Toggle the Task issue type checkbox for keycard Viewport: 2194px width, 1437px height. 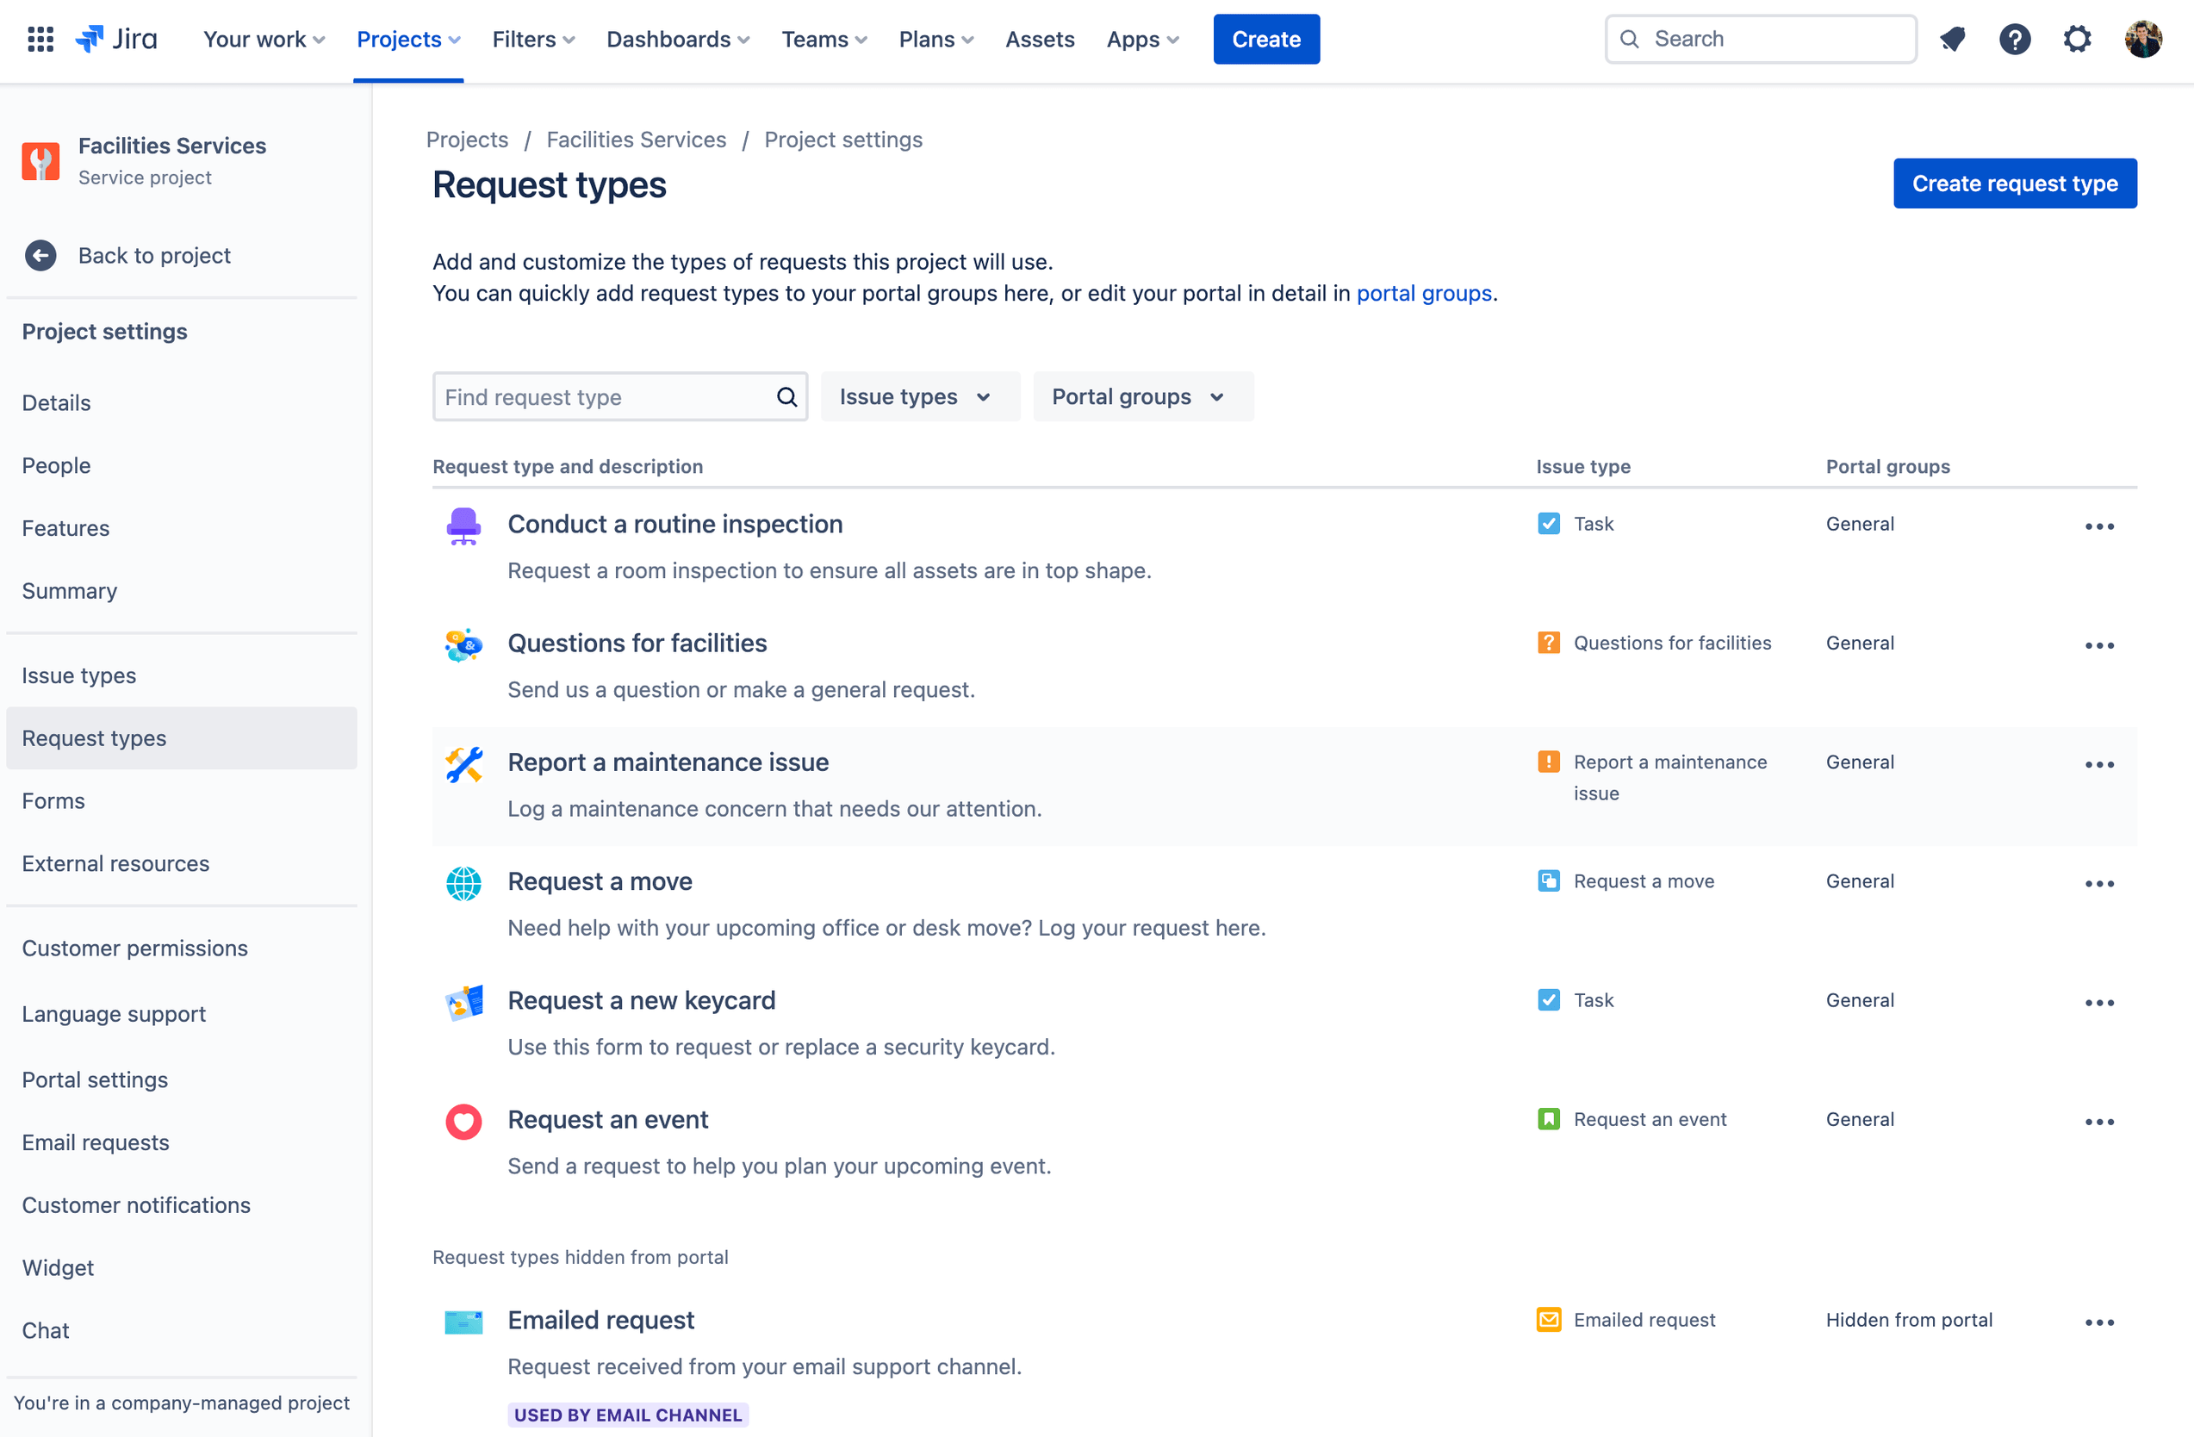[x=1548, y=1001]
